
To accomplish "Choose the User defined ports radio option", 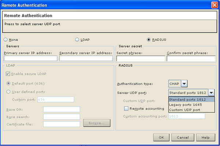I will coord(8,92).
